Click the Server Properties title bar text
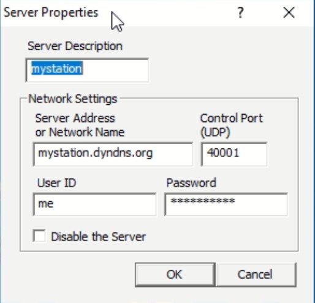This screenshot has height=303, width=315. point(51,13)
